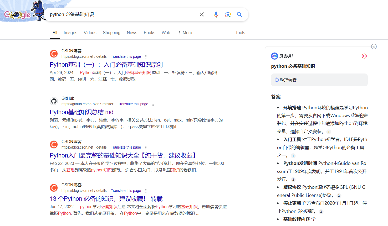Open options menu for GitHub result
This screenshot has width=388, height=226.
(x=153, y=104)
